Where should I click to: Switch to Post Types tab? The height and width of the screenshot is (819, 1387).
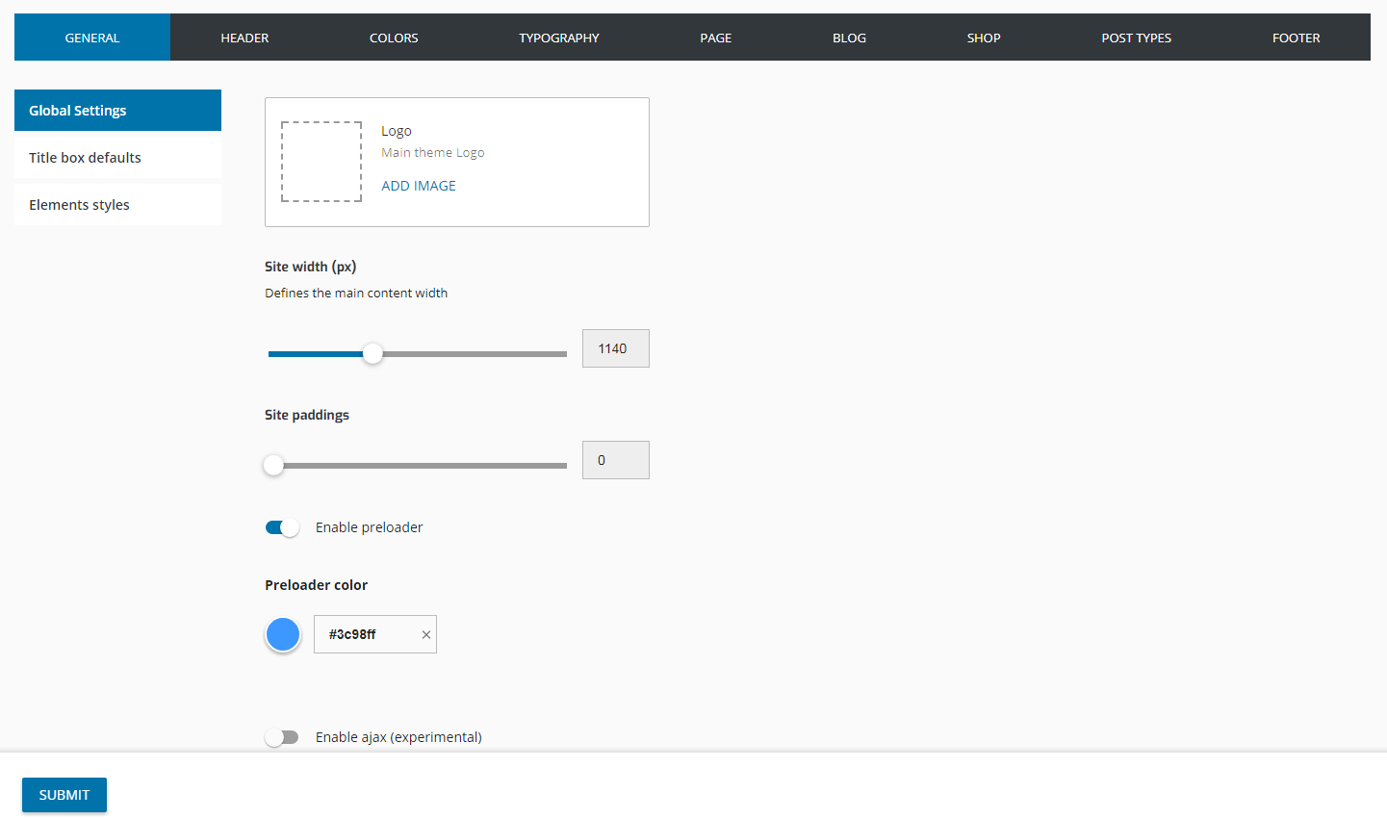[x=1136, y=38]
